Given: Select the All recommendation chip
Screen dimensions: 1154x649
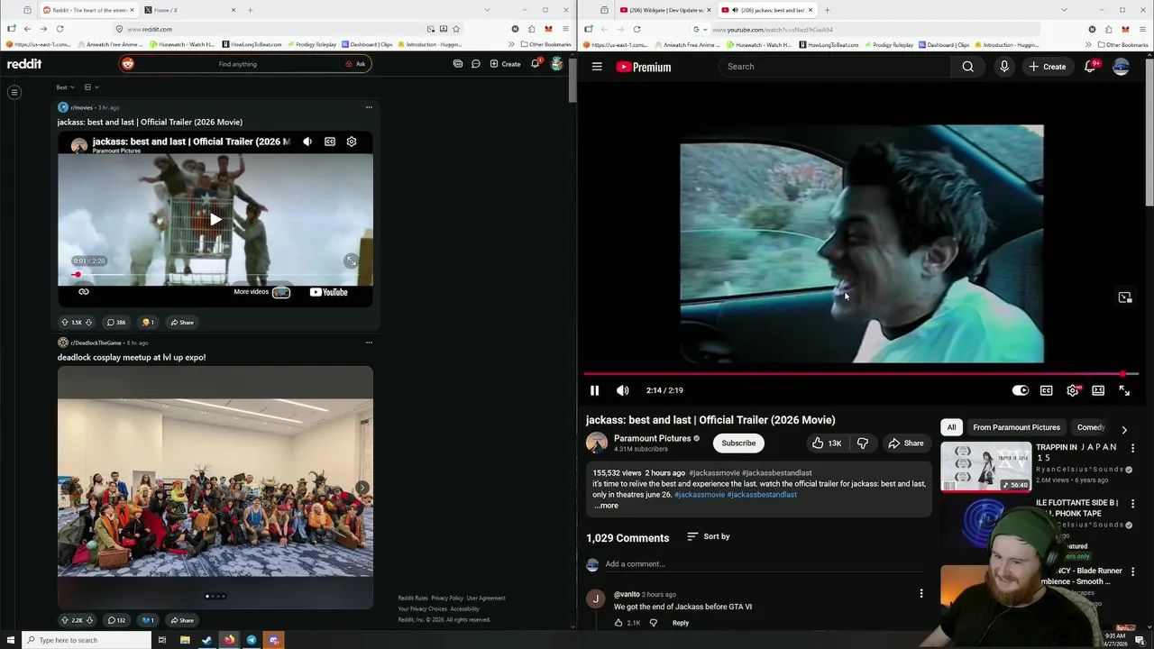Looking at the screenshot, I should [x=951, y=427].
